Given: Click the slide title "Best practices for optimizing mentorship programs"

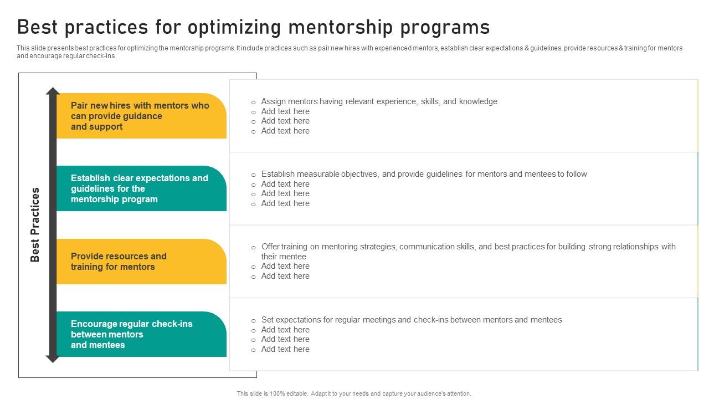Looking at the screenshot, I should tap(253, 27).
